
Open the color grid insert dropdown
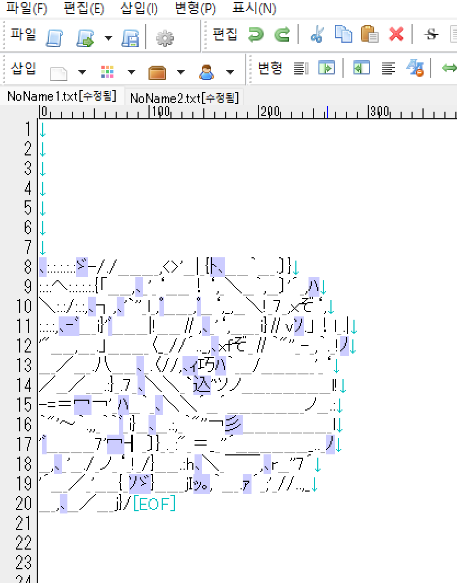(132, 72)
